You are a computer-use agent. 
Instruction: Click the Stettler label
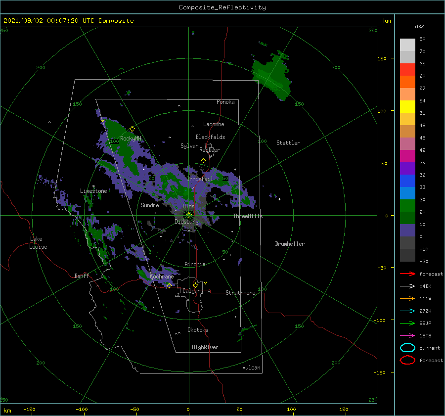[x=288, y=143]
